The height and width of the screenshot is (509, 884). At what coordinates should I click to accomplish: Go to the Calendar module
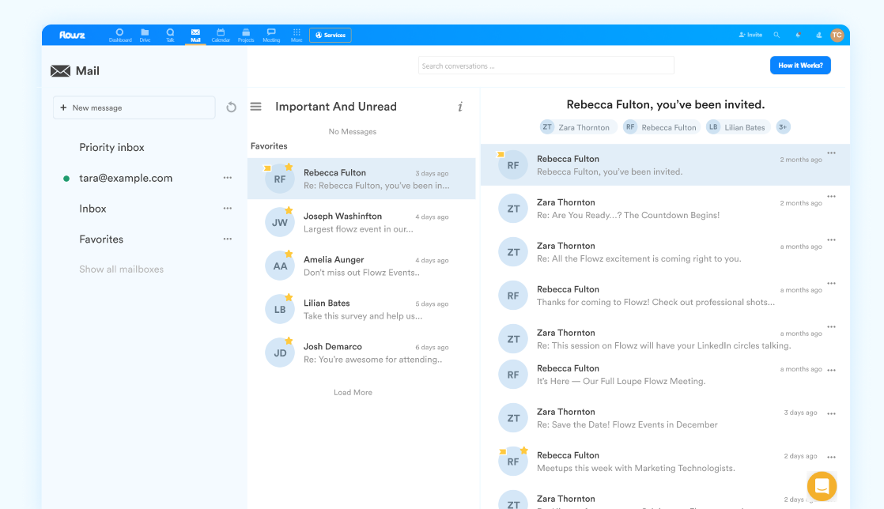[221, 35]
